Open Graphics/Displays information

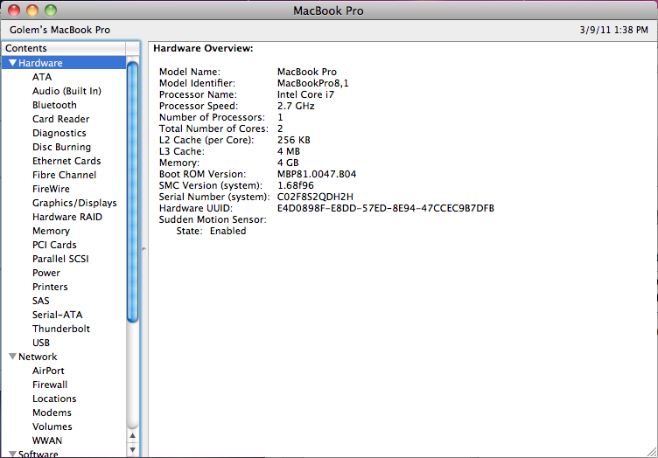(74, 203)
